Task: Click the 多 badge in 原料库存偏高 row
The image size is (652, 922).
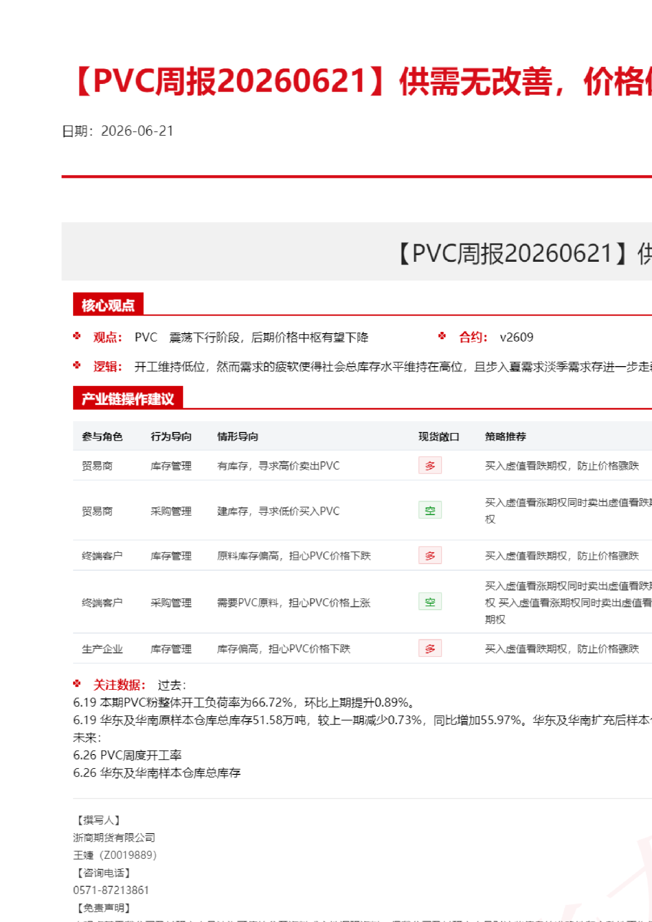Action: click(430, 555)
